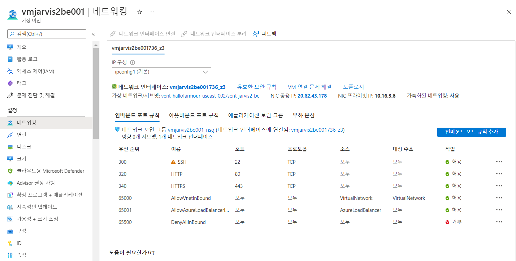
Task: Click the 이름 column header
Action: click(x=176, y=149)
